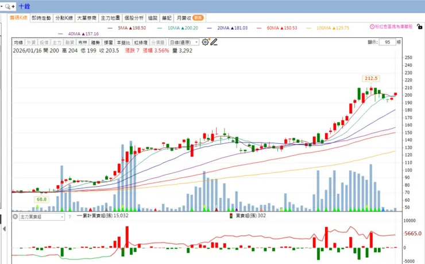425x264 pixels.
Task: Close the 主力買賣超 indicator panel
Action: click(x=15, y=216)
